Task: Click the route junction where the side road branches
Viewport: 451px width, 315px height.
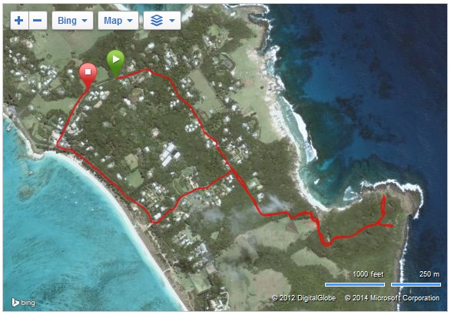Action: 232,171
